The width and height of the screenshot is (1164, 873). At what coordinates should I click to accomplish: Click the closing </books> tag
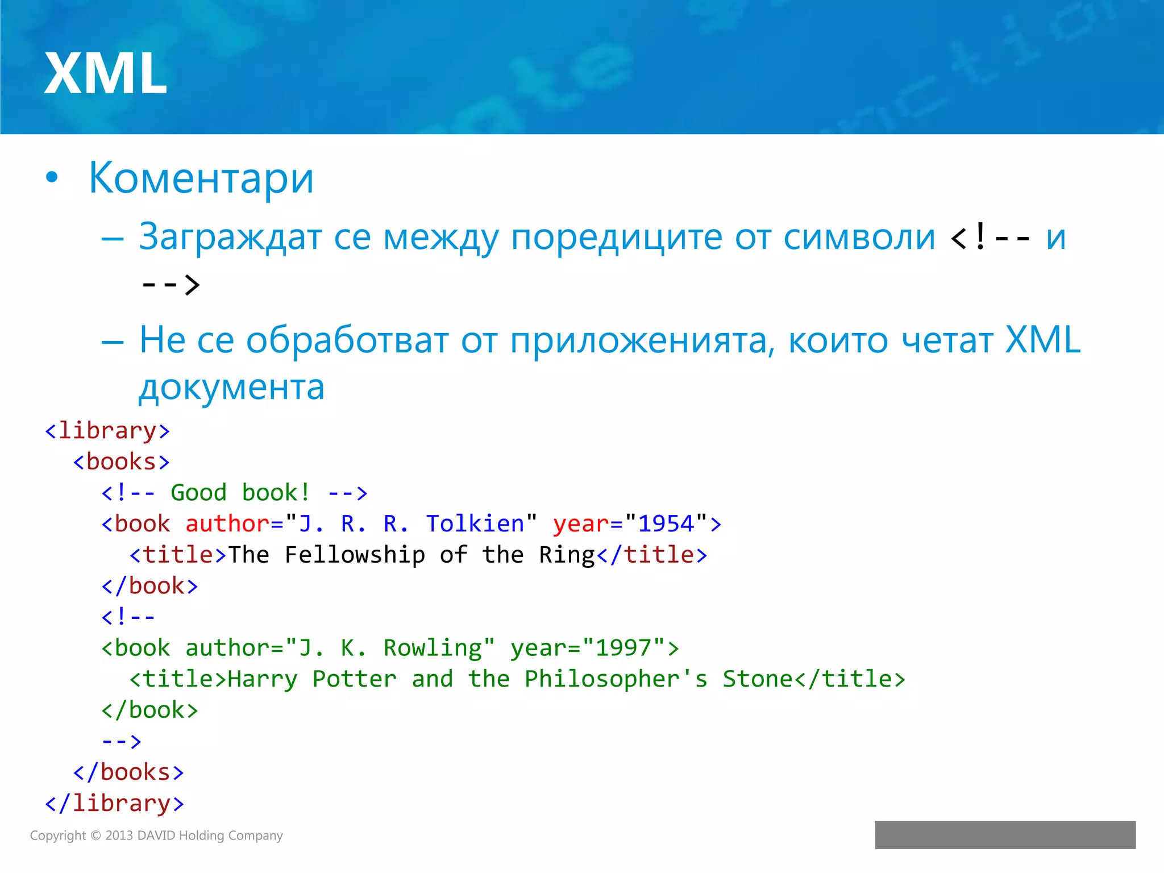[128, 772]
